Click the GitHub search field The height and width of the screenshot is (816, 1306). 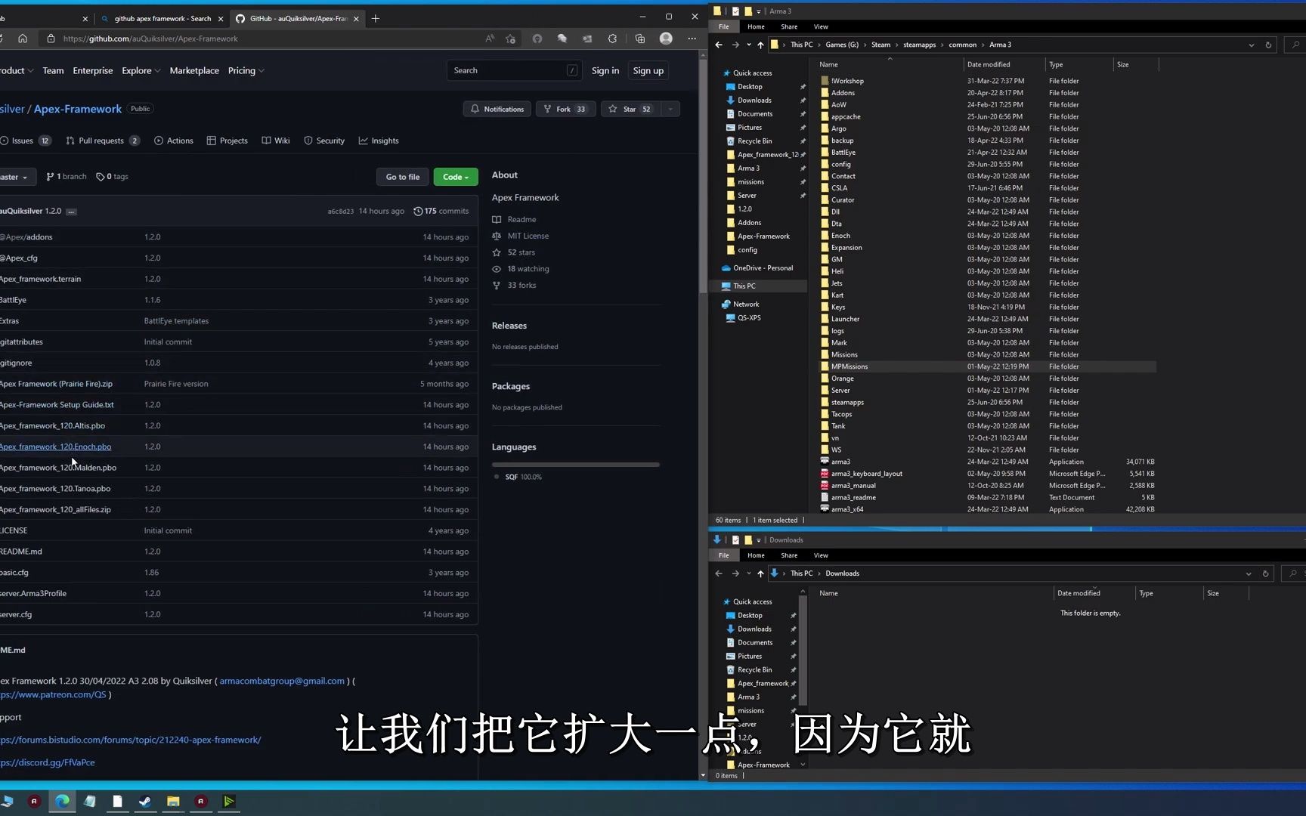514,70
